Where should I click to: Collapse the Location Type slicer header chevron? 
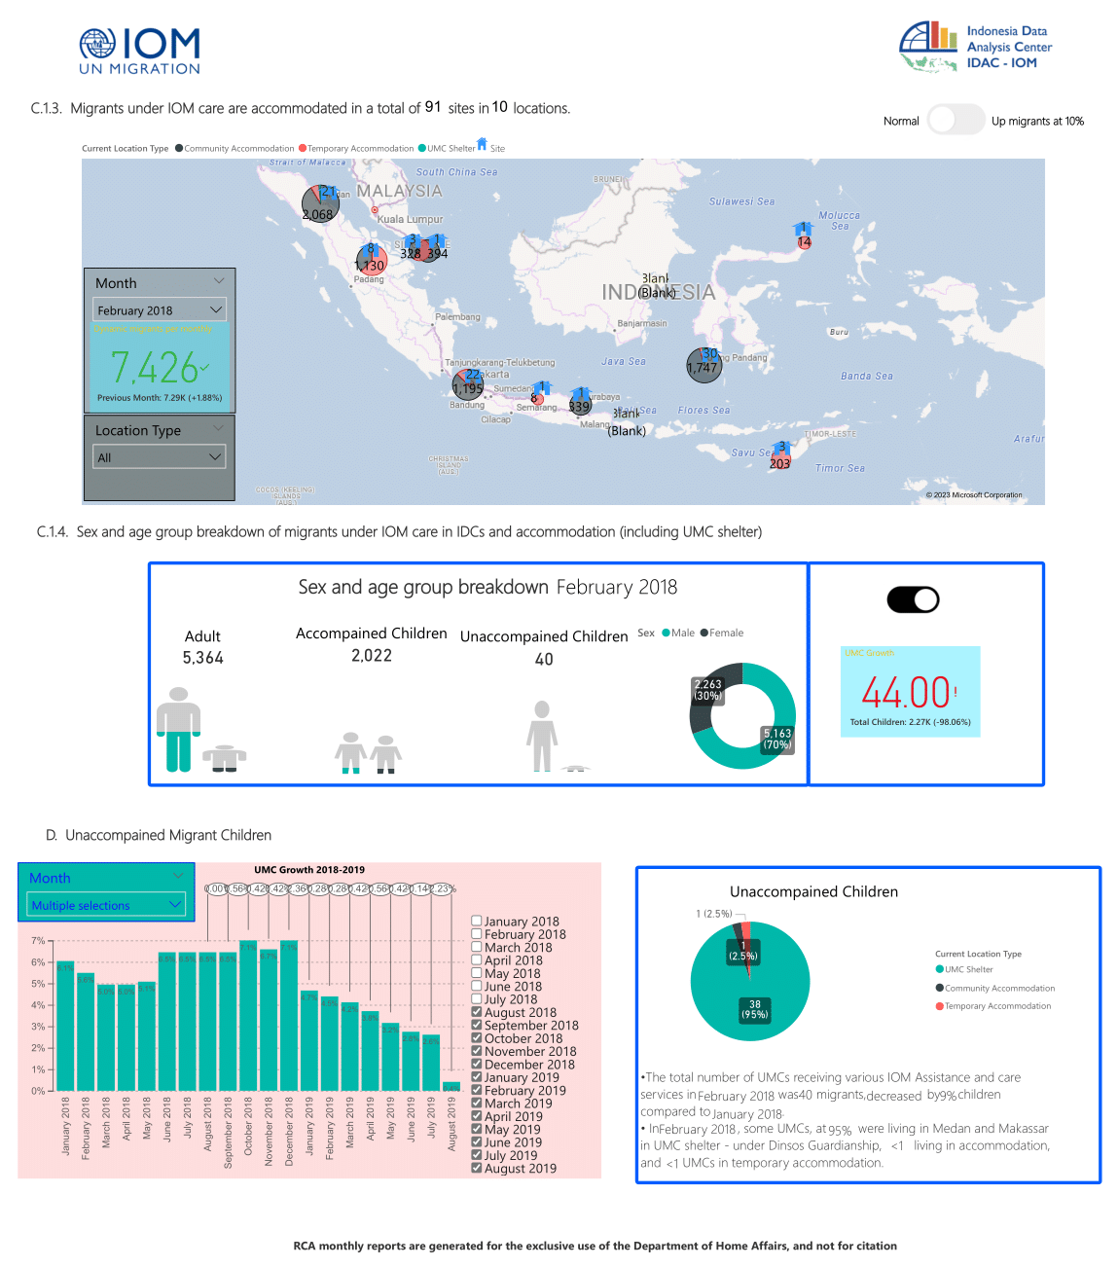coord(219,427)
